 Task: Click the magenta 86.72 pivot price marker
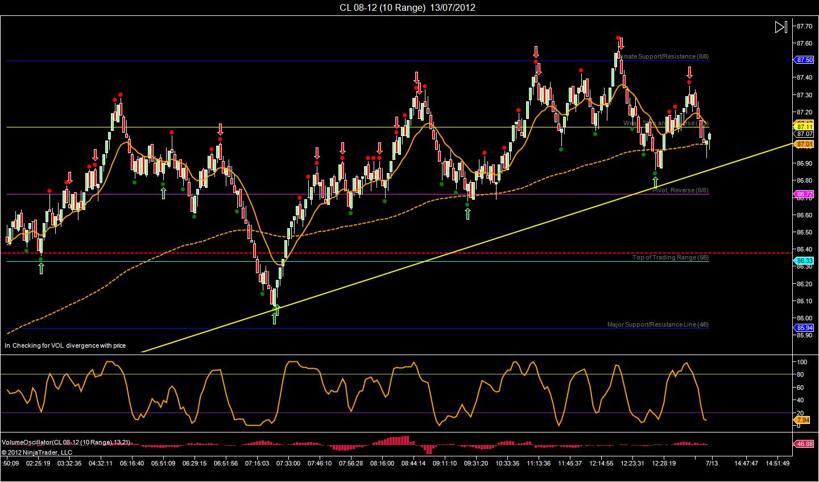point(804,194)
